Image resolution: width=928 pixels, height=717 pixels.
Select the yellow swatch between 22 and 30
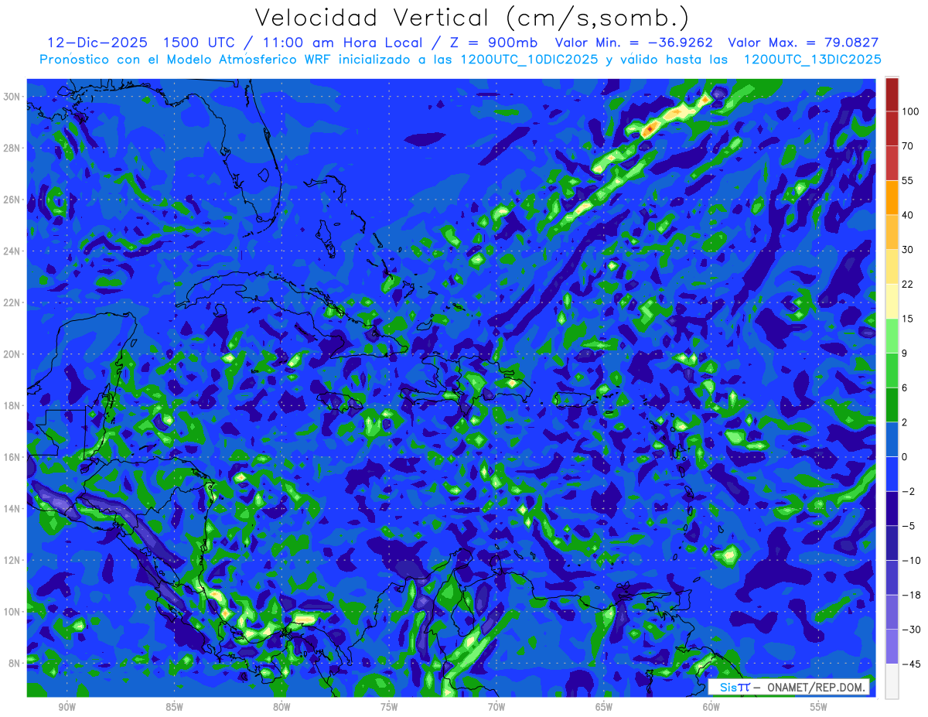click(892, 266)
